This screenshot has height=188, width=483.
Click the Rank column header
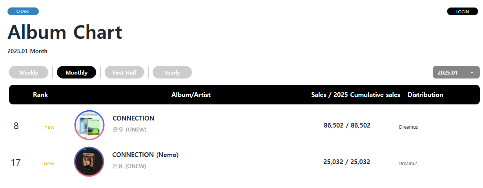40,95
